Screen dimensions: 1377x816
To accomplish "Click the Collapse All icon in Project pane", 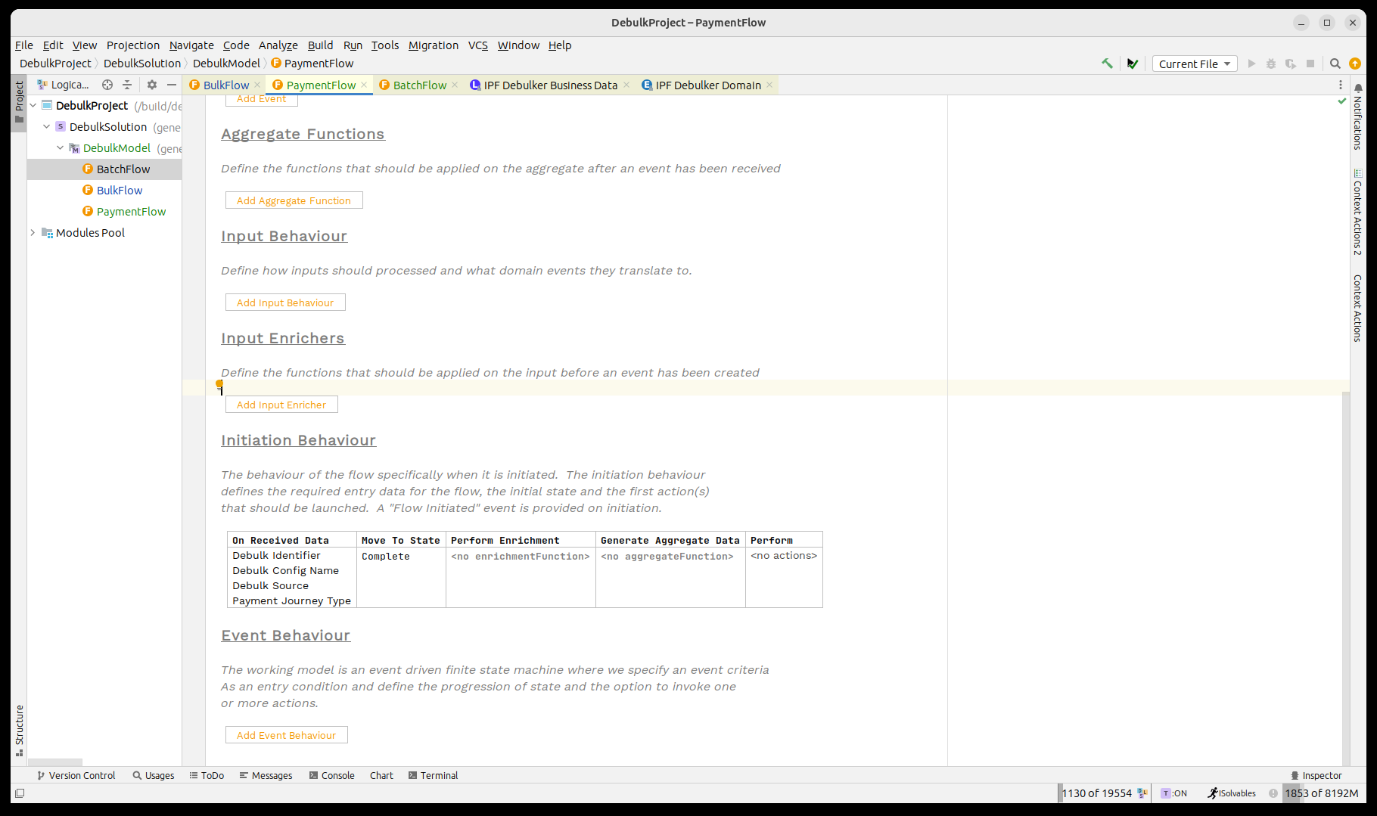I will point(127,85).
